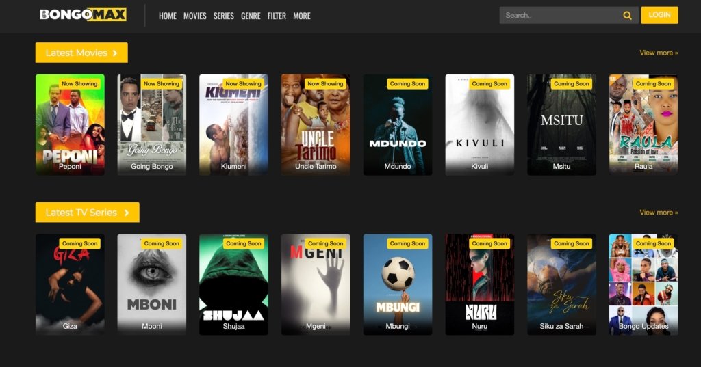
Task: Click the Kivuli title caption
Action: tap(480, 167)
